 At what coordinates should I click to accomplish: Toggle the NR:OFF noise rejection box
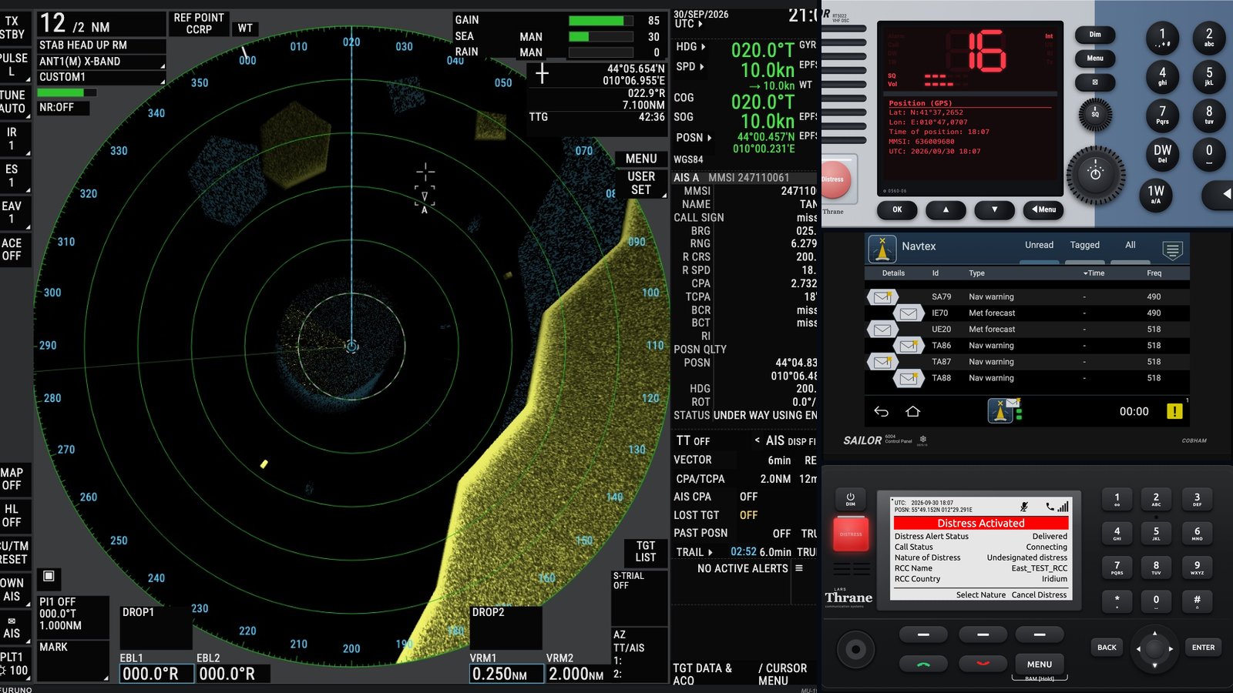[x=63, y=108]
